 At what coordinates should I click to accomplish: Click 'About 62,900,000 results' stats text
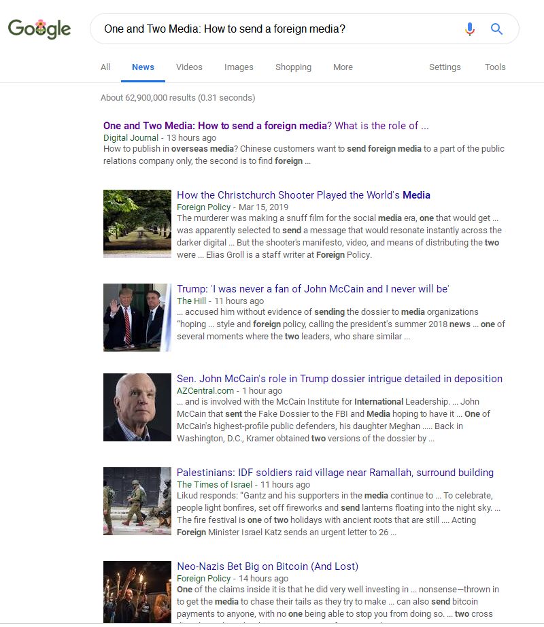(x=177, y=97)
